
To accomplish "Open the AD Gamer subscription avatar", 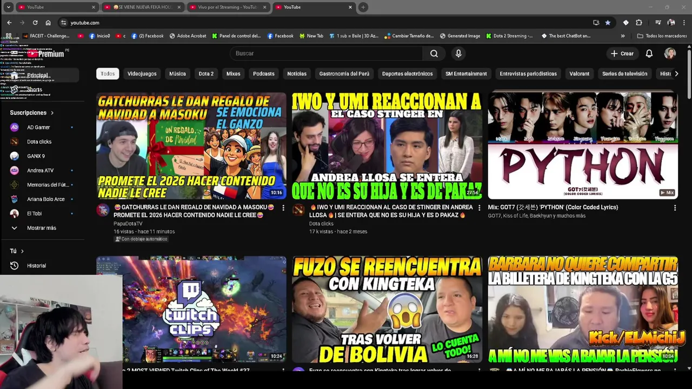I will point(15,127).
